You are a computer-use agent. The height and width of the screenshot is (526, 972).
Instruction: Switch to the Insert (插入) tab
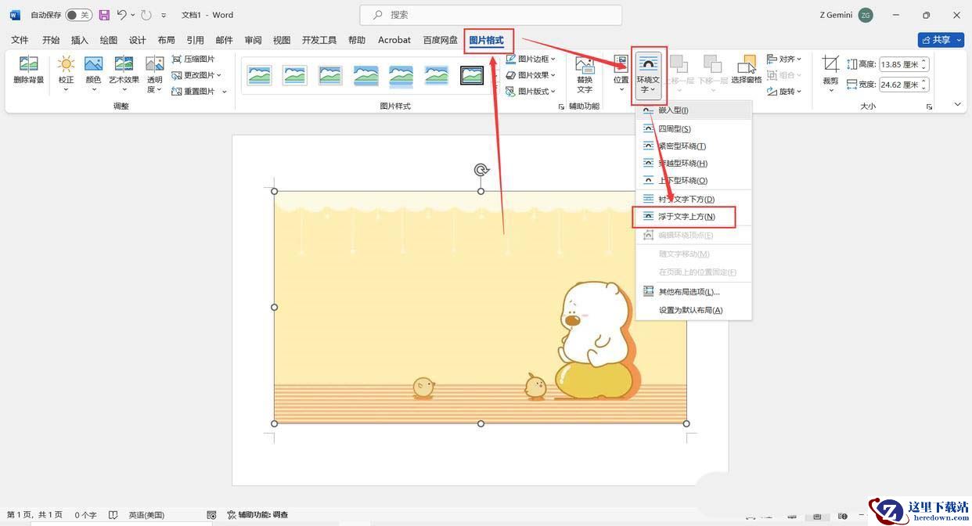pos(80,40)
